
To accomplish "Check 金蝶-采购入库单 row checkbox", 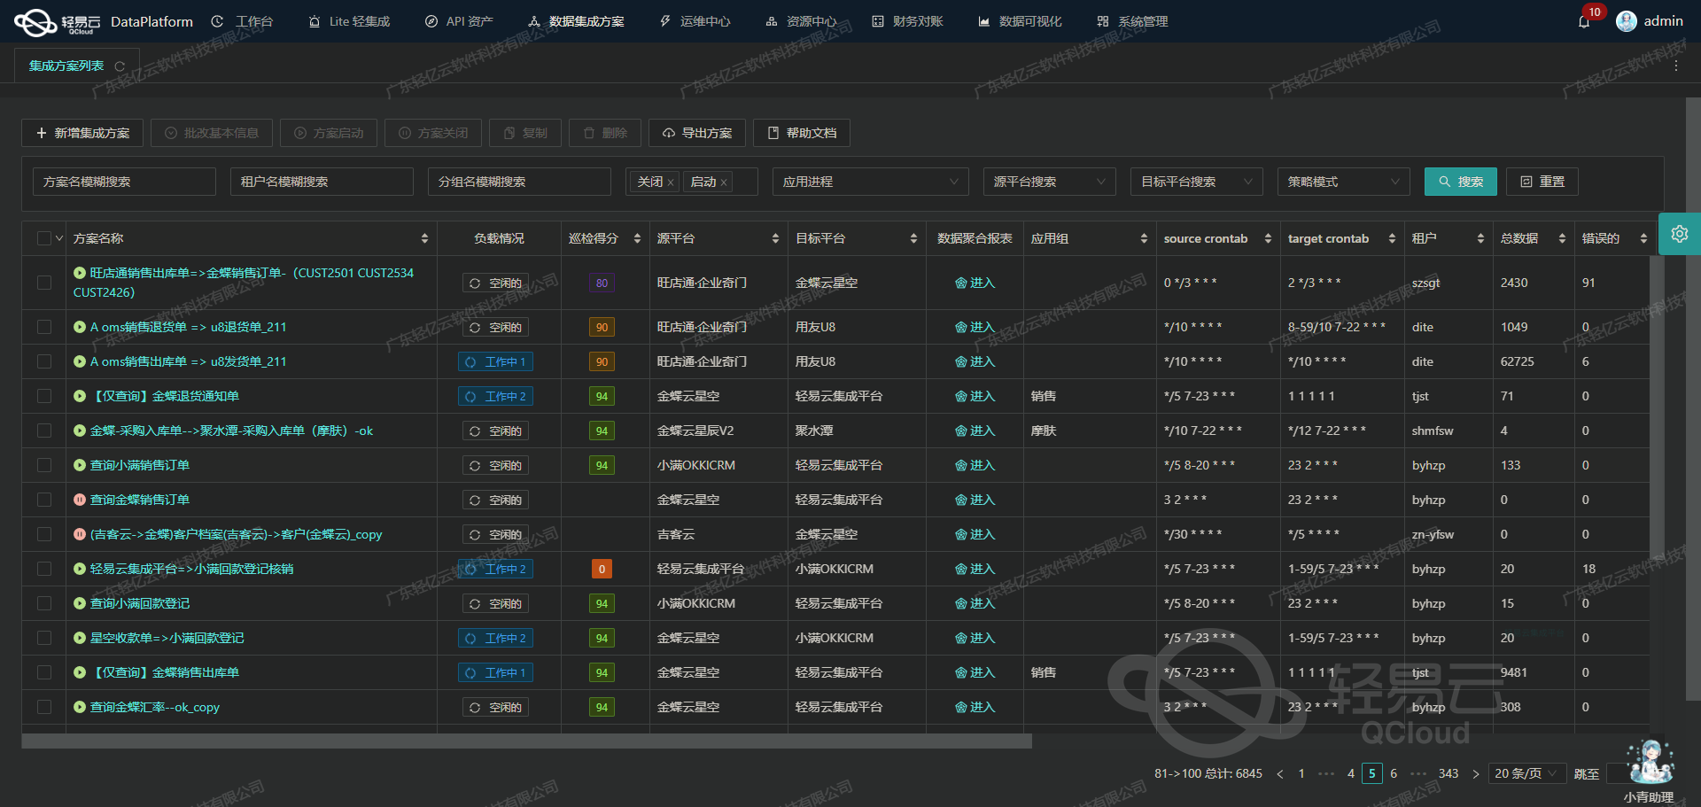I will click(44, 431).
